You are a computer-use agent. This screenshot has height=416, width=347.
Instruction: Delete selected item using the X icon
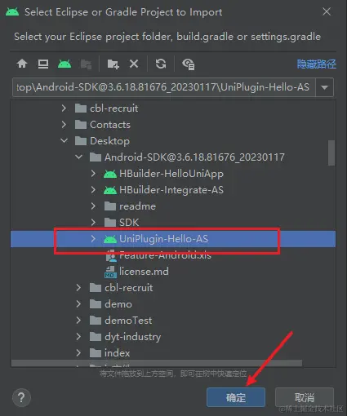(x=134, y=64)
